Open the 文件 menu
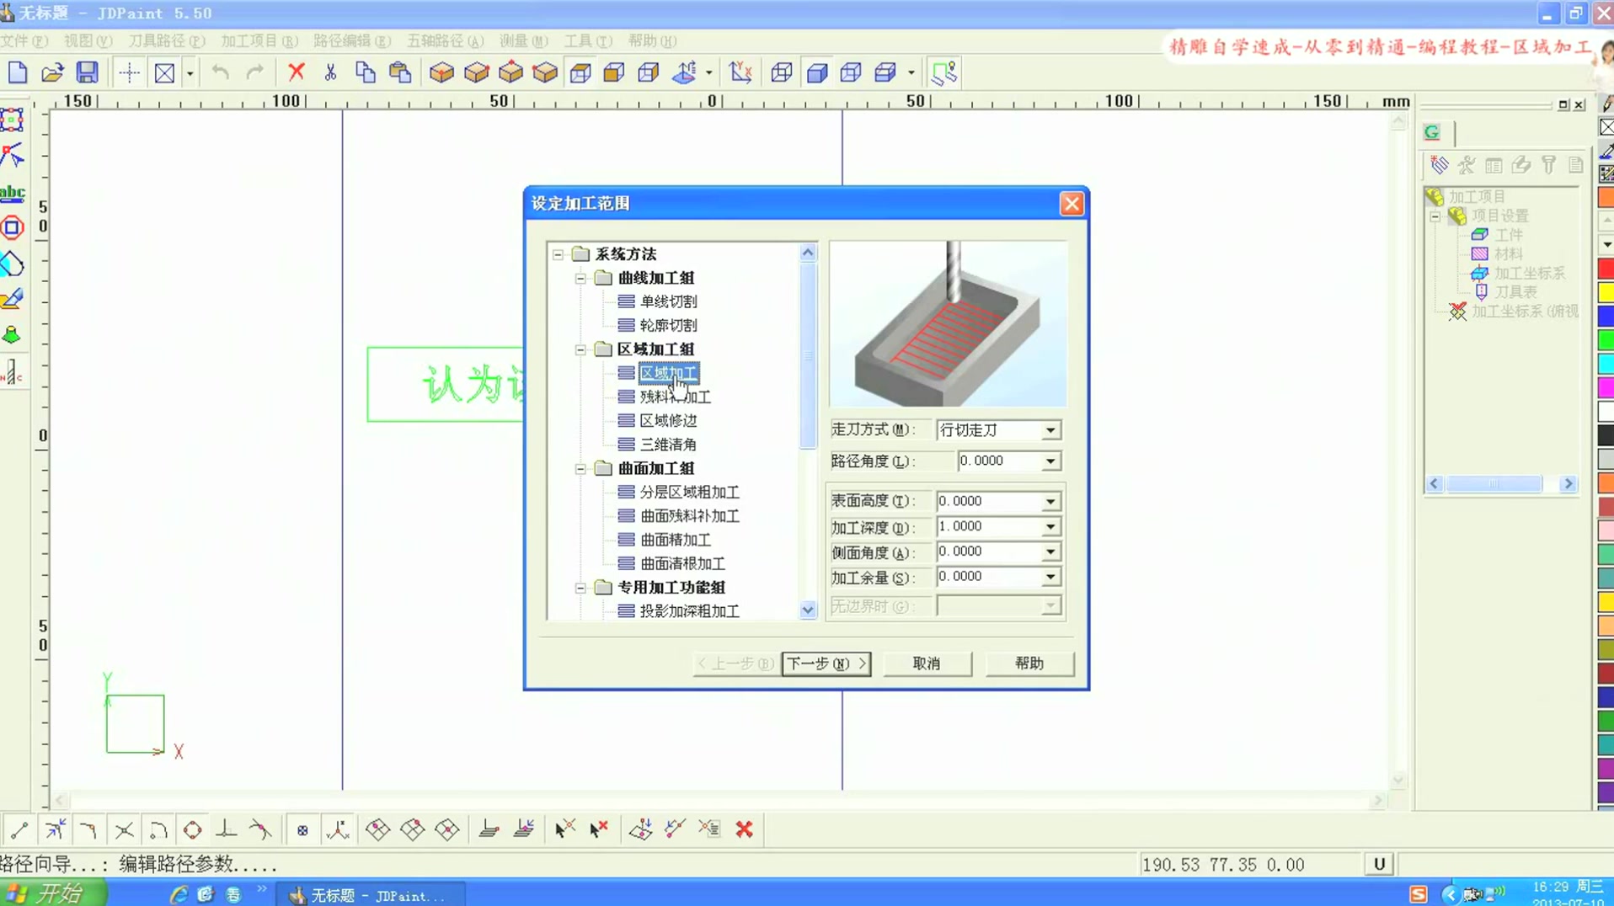The image size is (1614, 906). [x=23, y=40]
